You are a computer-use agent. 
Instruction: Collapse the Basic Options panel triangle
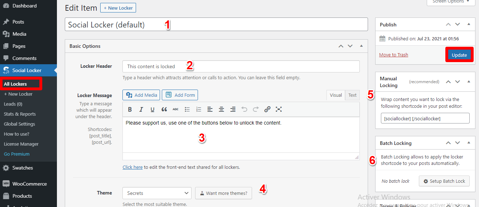tap(361, 46)
